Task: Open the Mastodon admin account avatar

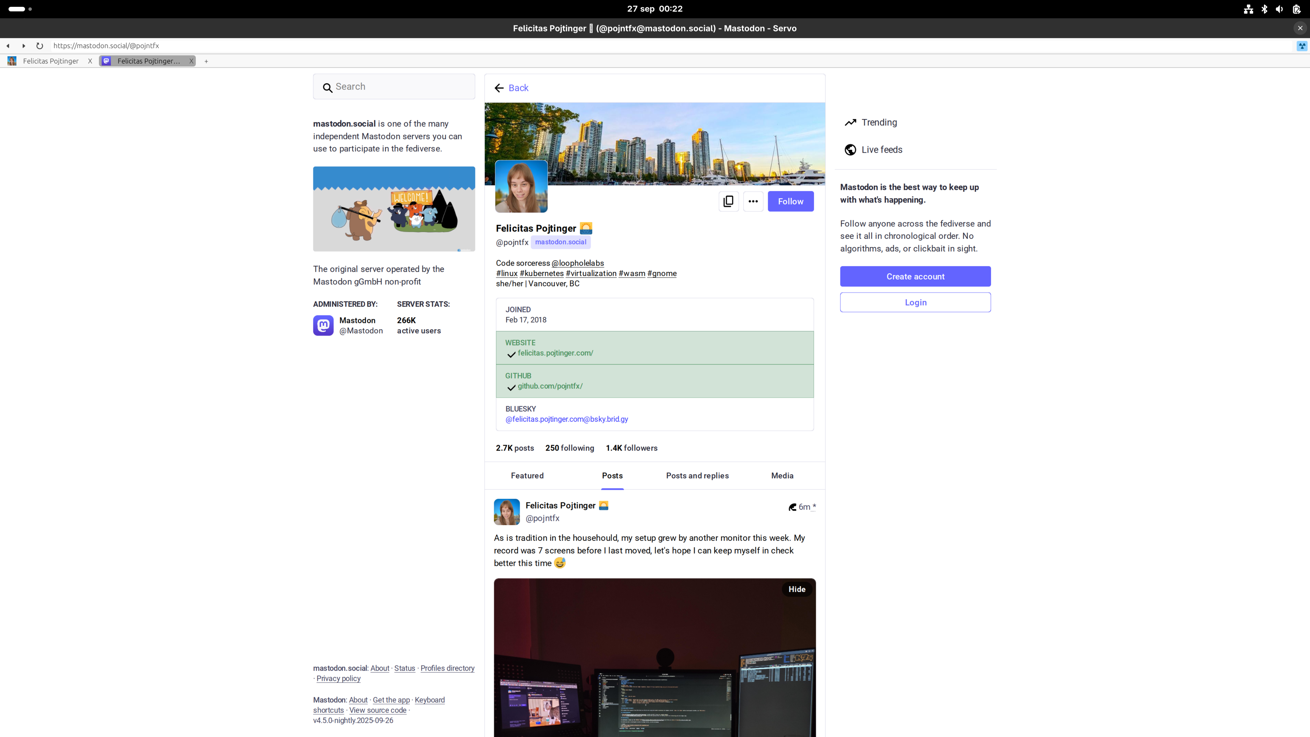Action: [323, 326]
